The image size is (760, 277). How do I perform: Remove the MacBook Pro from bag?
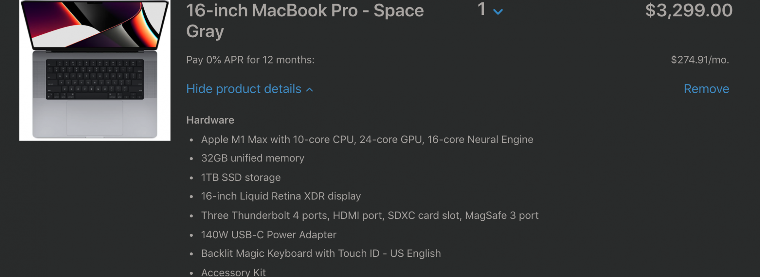[x=706, y=89]
